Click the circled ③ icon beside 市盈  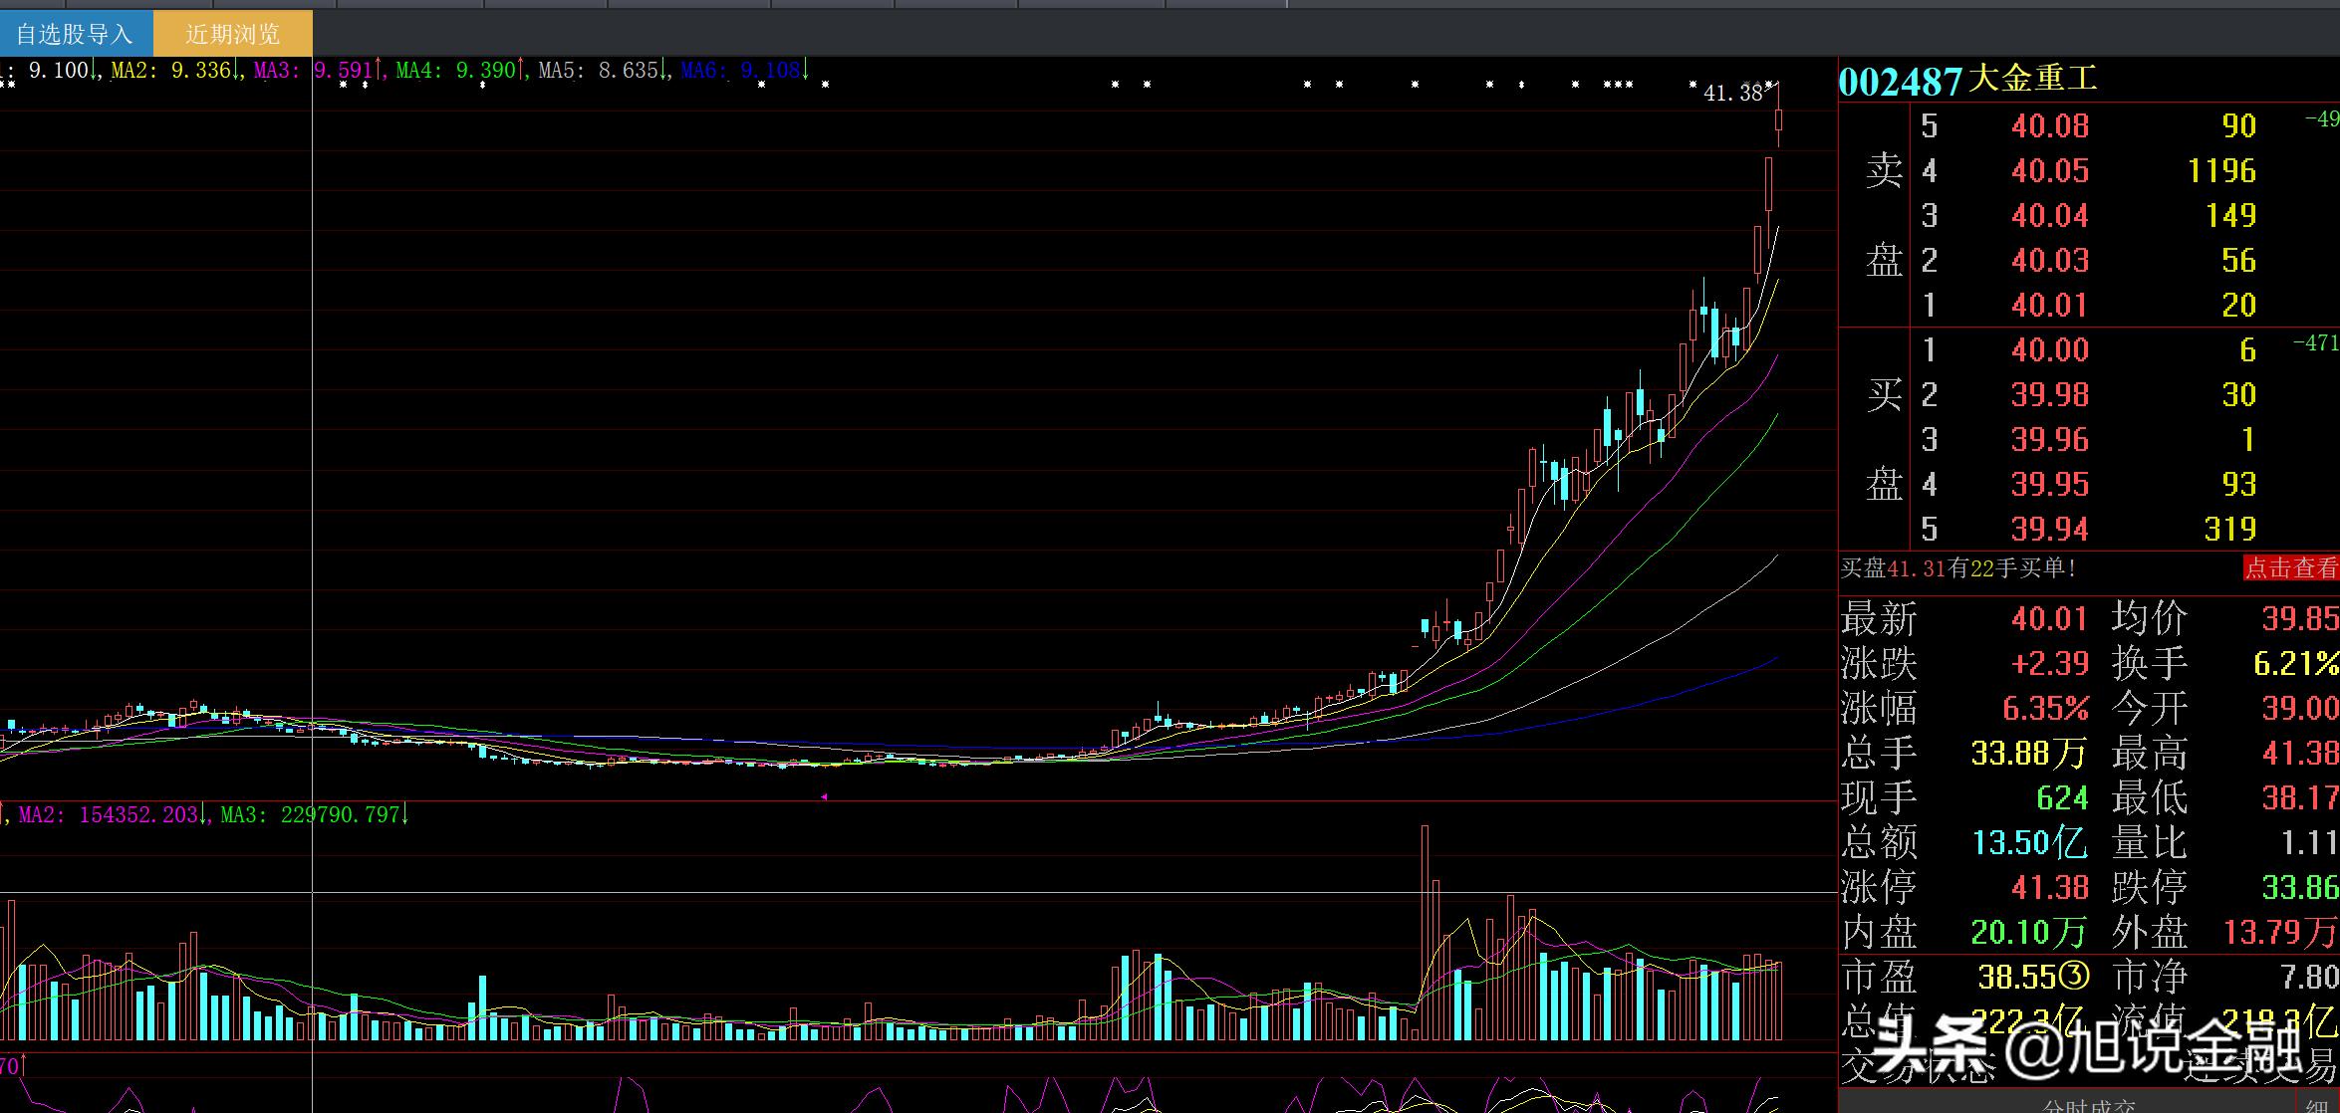pyautogui.click(x=2073, y=977)
